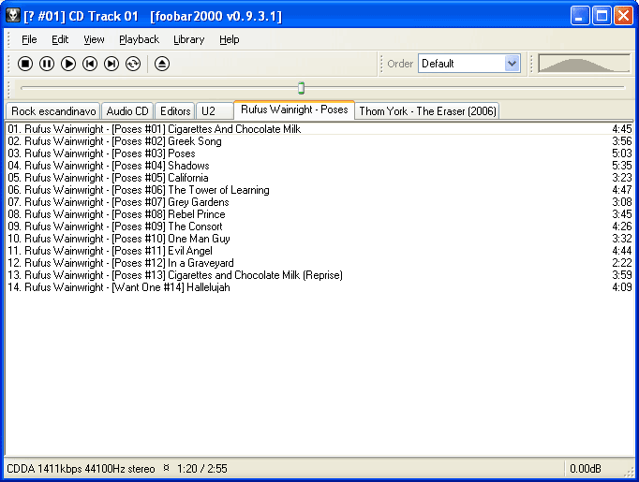The width and height of the screenshot is (639, 482).
Task: Close the foobar2000 window
Action: (x=623, y=16)
